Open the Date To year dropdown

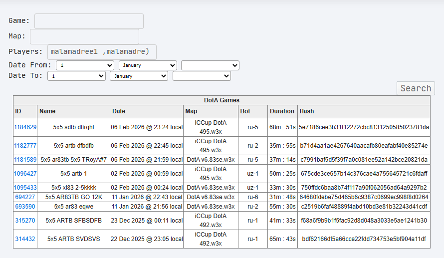pyautogui.click(x=202, y=76)
